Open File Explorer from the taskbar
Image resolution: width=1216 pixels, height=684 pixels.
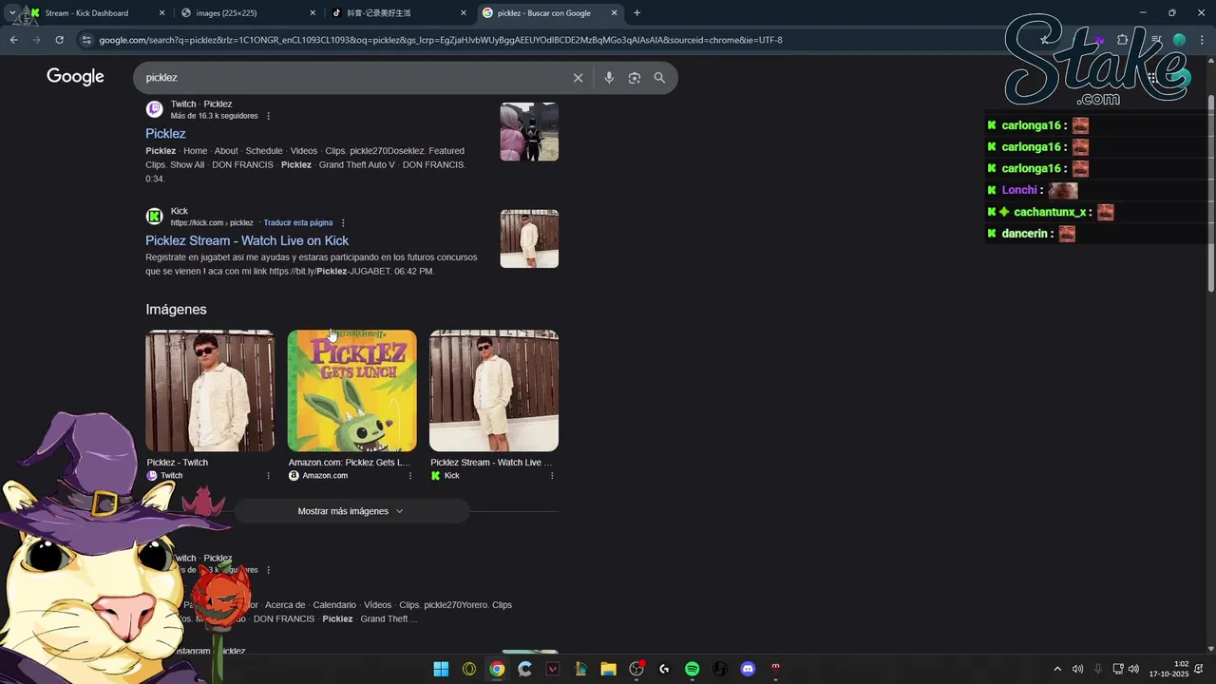[608, 669]
